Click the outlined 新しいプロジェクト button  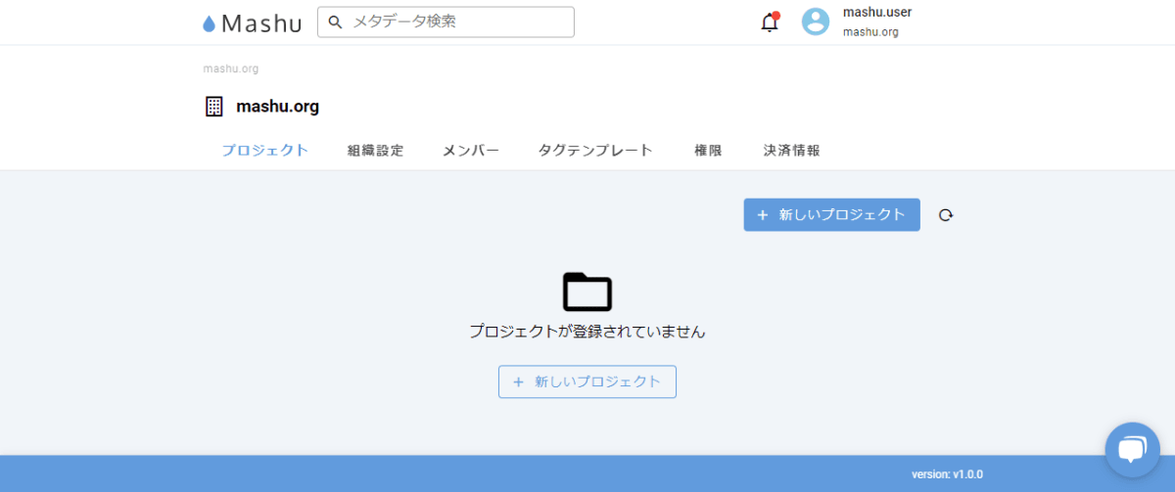click(x=587, y=381)
